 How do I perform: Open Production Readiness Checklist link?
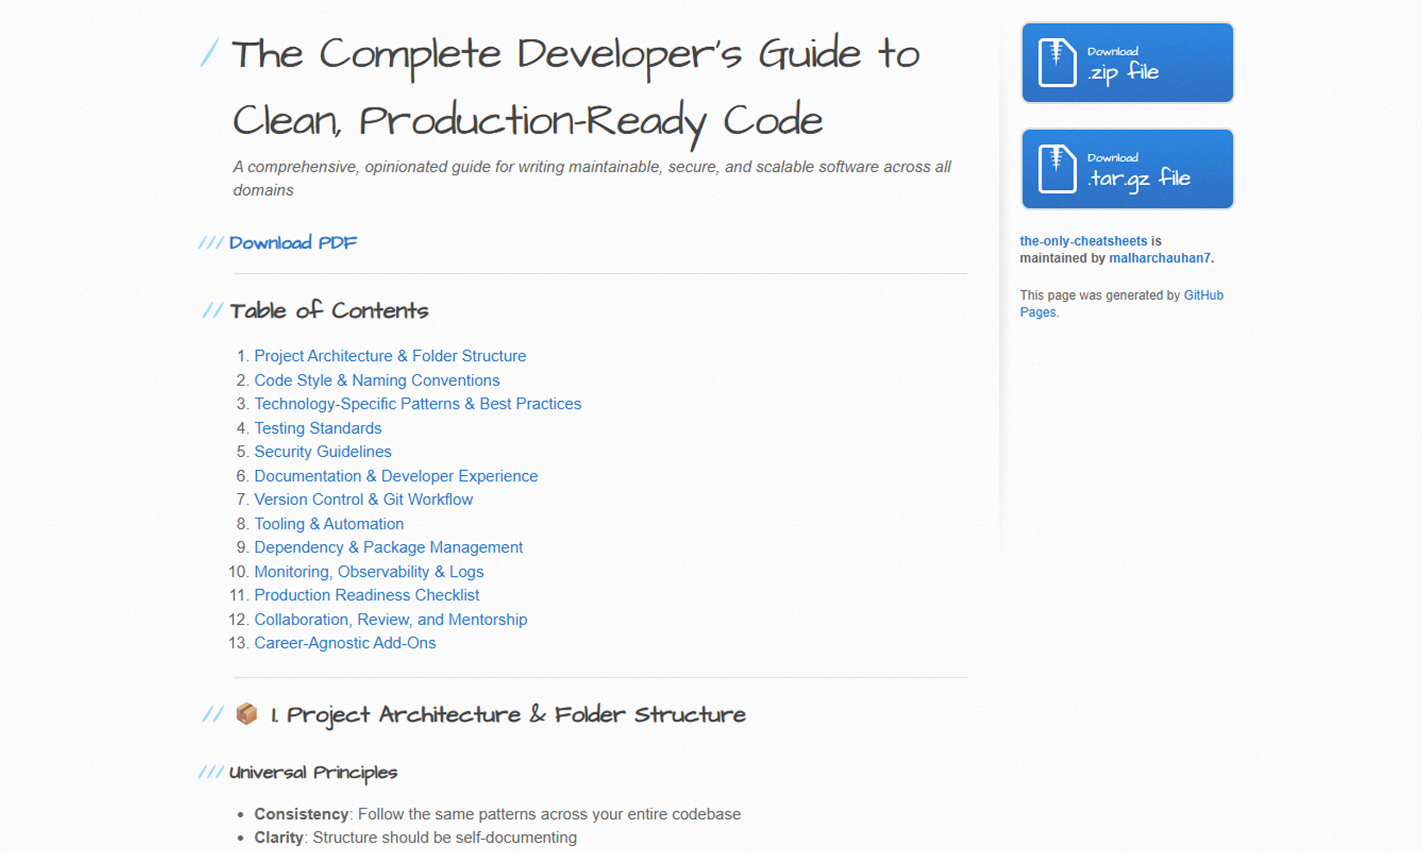point(367,596)
